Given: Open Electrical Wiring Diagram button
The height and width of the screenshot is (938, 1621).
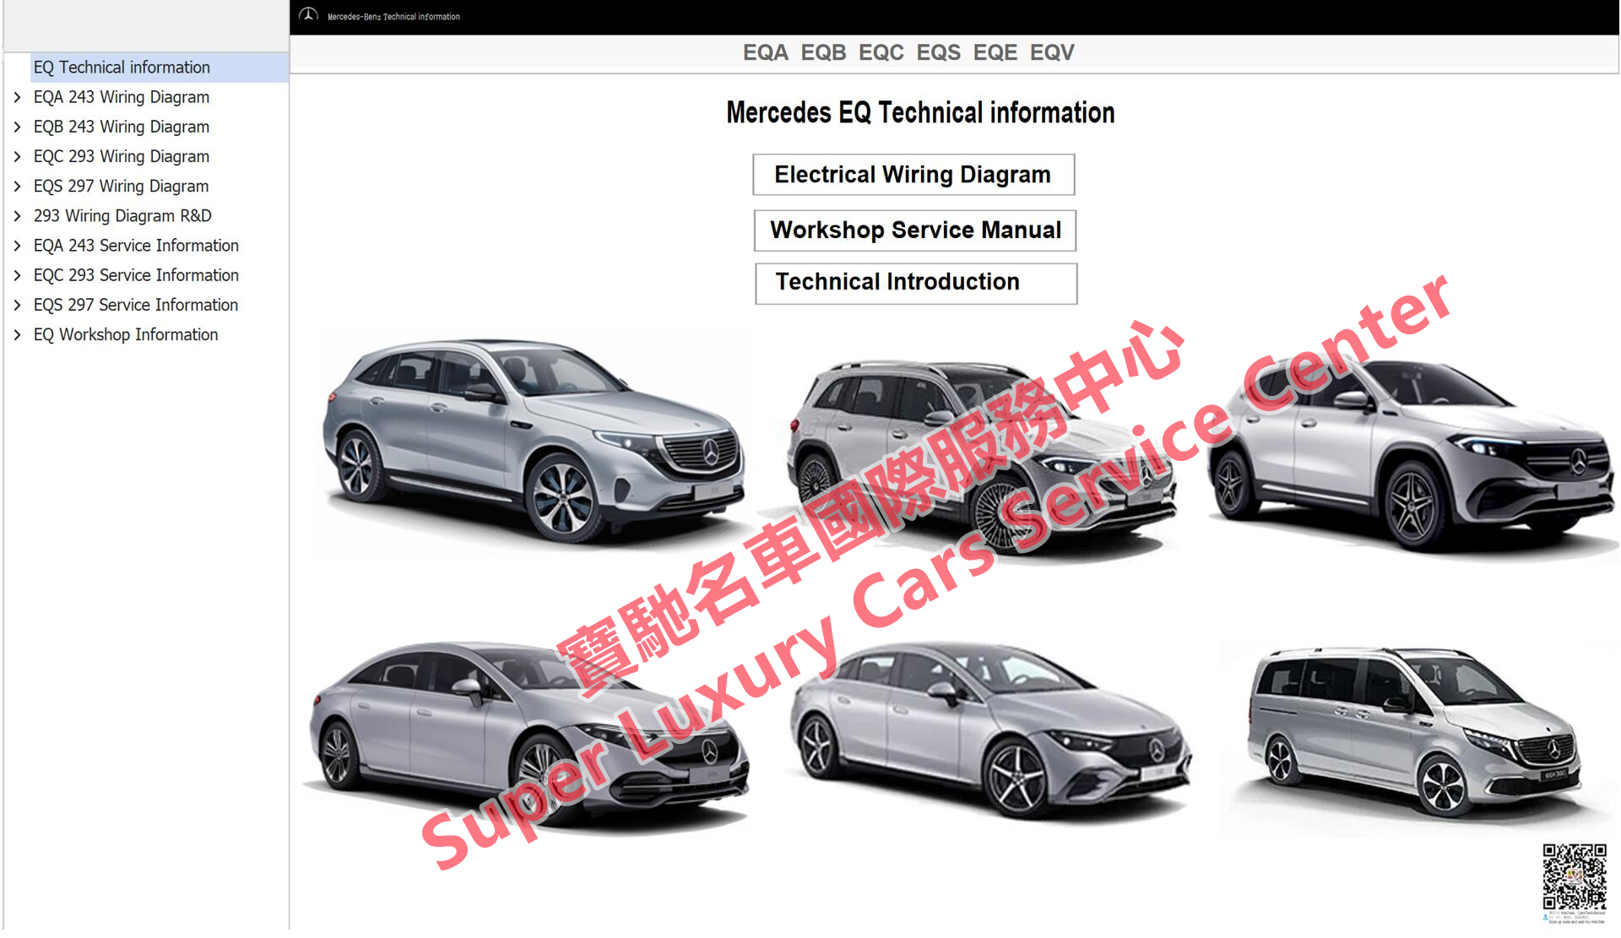Looking at the screenshot, I should [914, 175].
